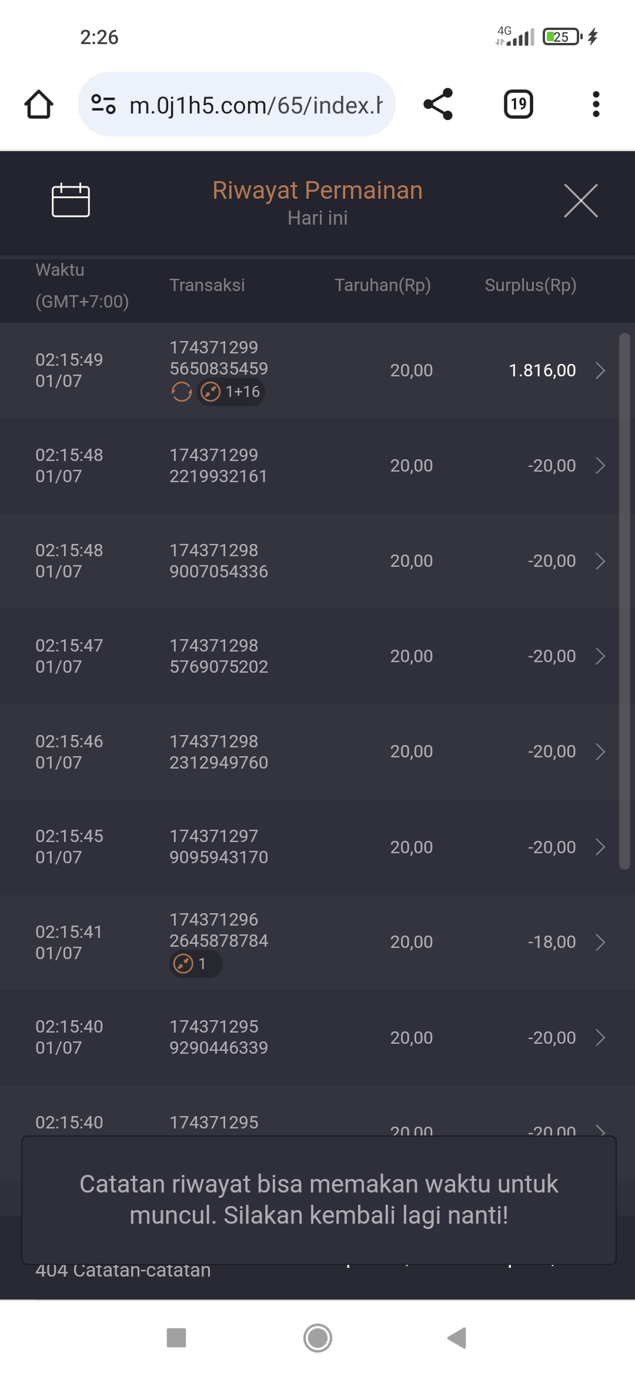The height and width of the screenshot is (1376, 635).
Task: Tap the free spin badge labeled 1+16
Action: pos(232,392)
